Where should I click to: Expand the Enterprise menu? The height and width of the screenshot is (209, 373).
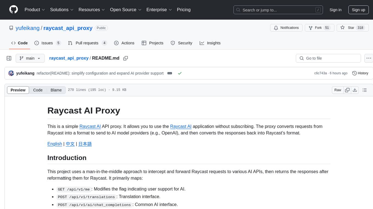[159, 10]
